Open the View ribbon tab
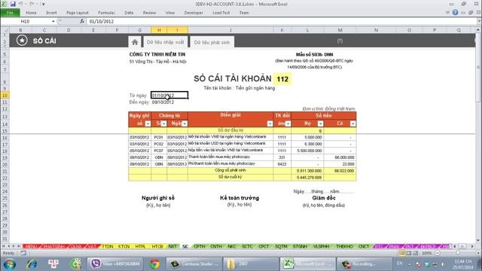This screenshot has width=482, height=271. (x=170, y=13)
